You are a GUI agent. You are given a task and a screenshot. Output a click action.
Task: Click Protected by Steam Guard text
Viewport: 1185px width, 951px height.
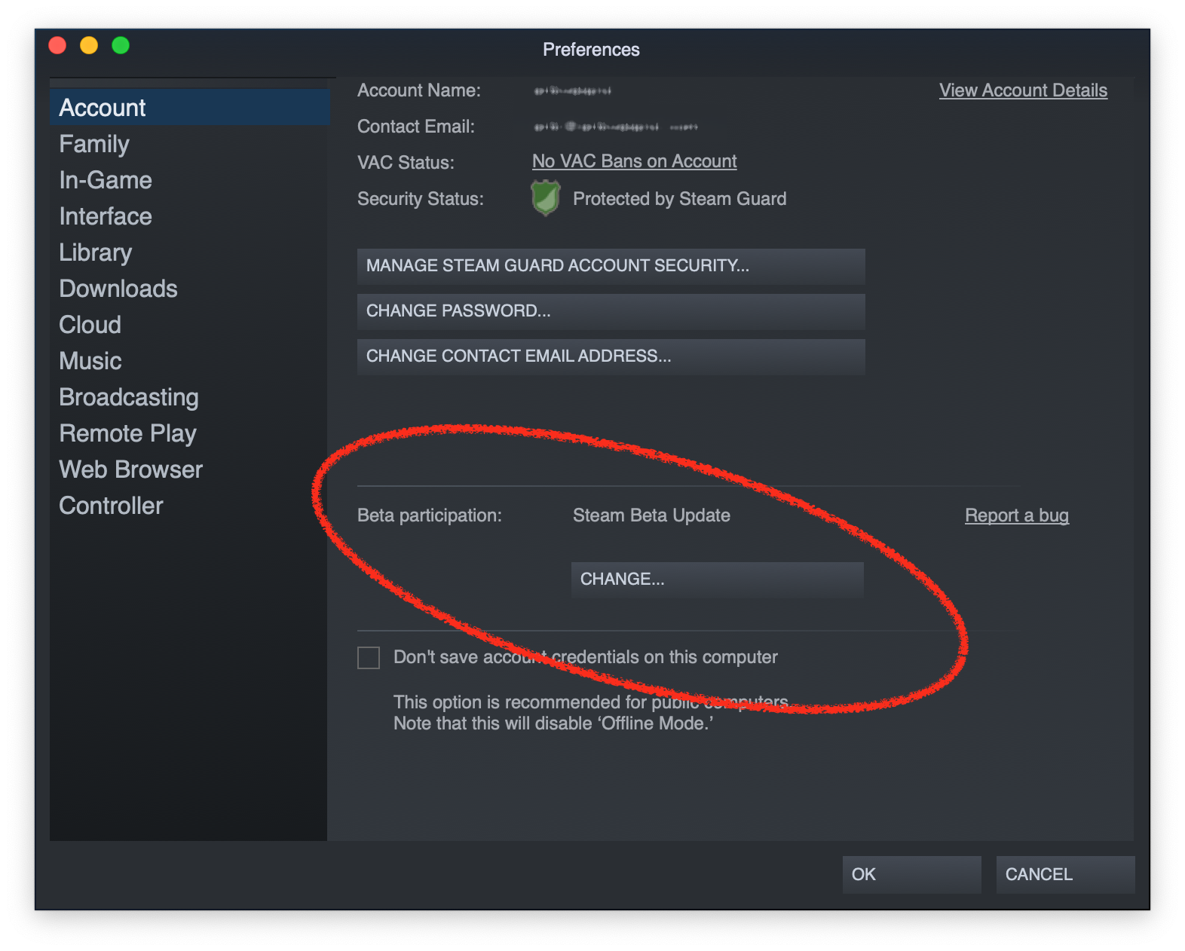coord(679,199)
